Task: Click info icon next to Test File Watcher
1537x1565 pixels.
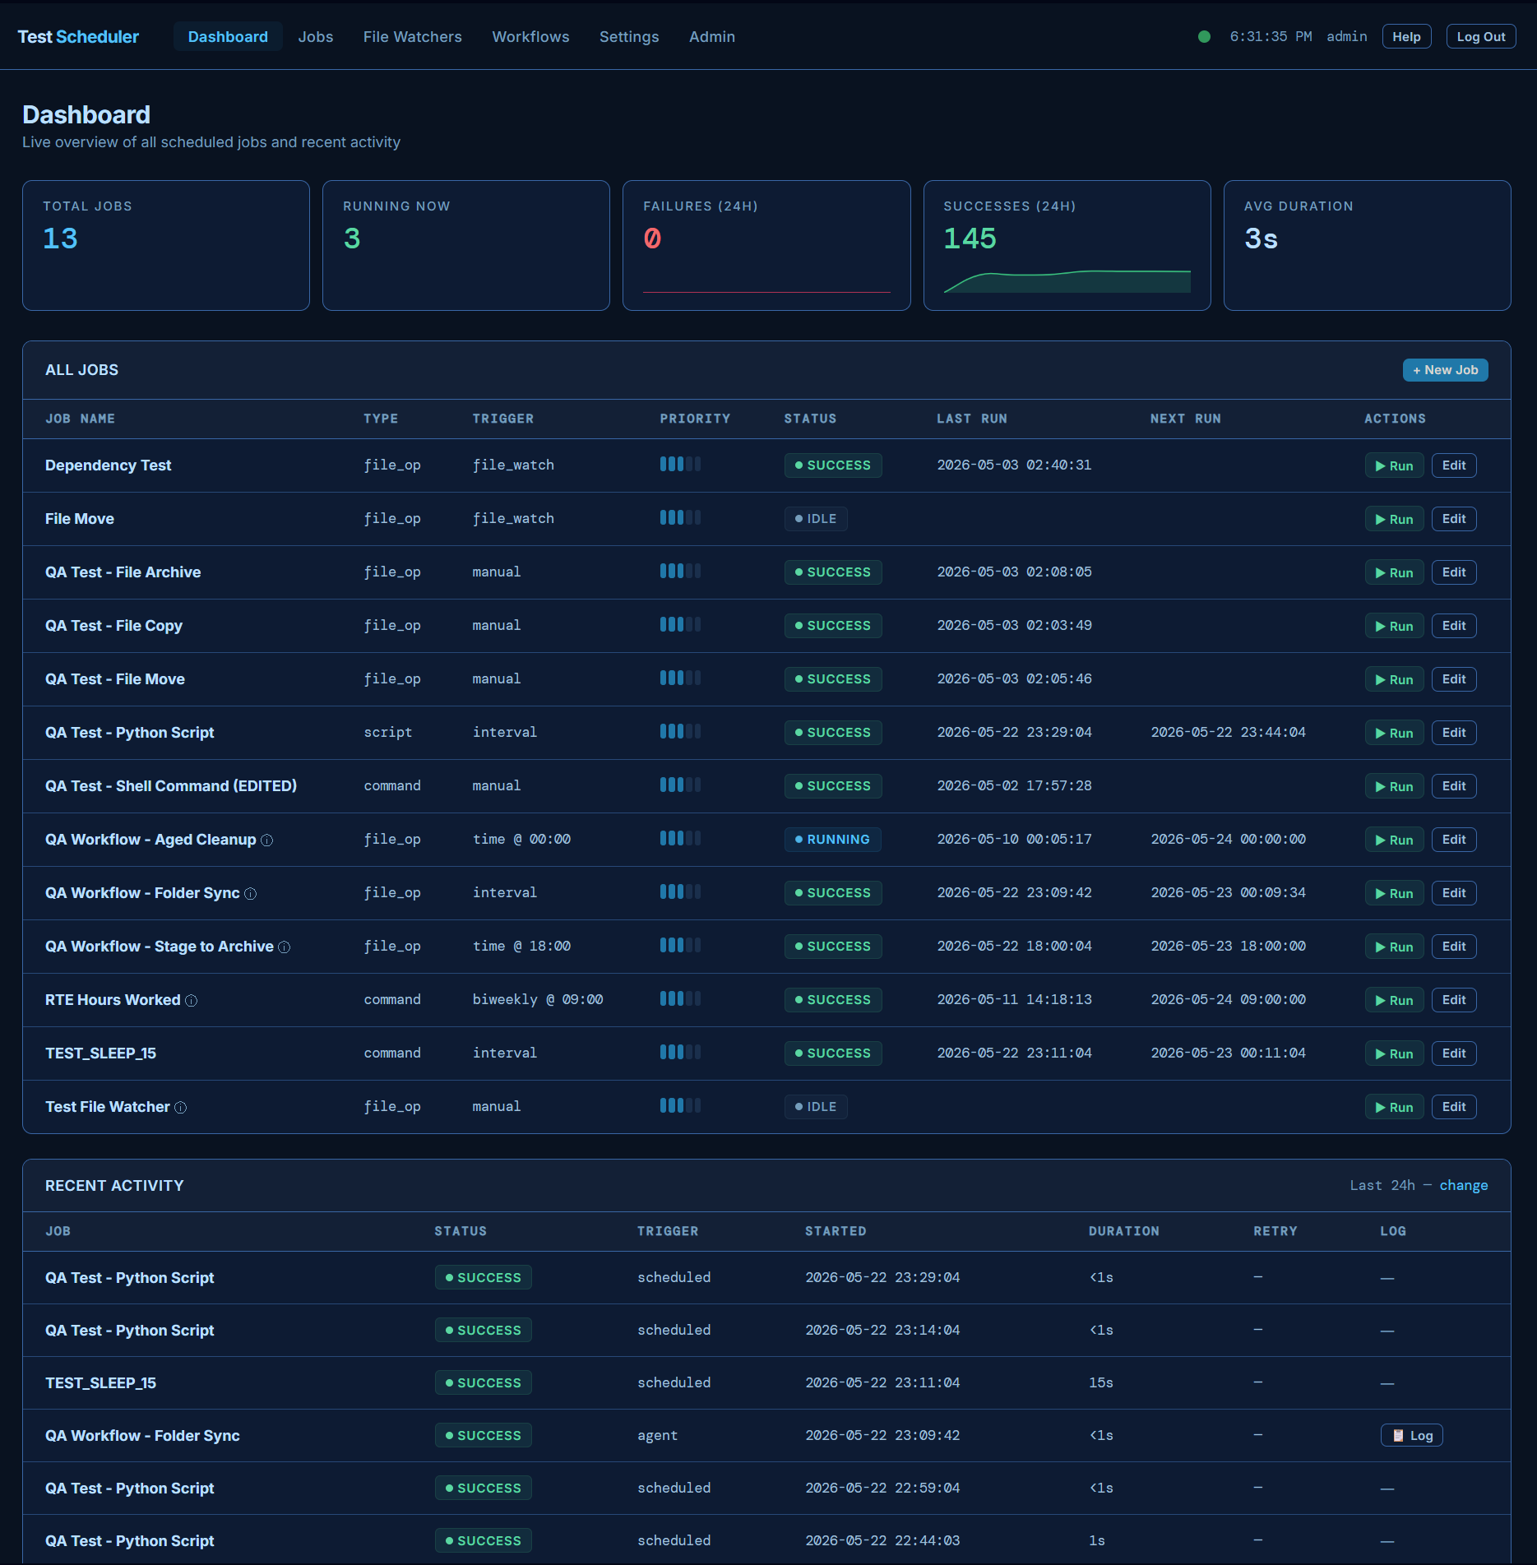Action: (181, 1108)
